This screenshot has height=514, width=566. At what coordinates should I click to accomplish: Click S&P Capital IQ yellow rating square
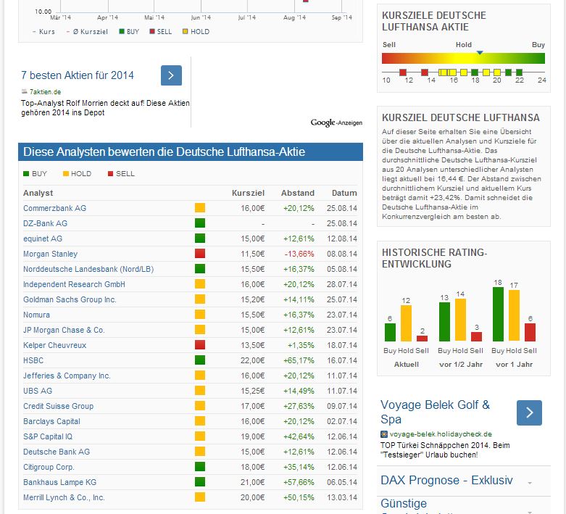coord(199,436)
